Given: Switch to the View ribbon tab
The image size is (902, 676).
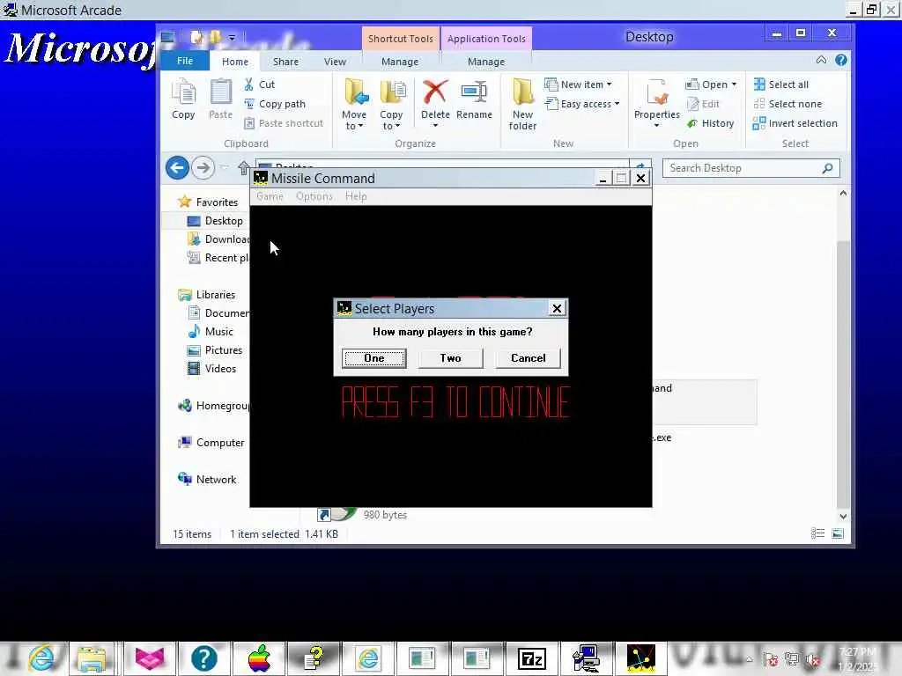Looking at the screenshot, I should point(335,62).
